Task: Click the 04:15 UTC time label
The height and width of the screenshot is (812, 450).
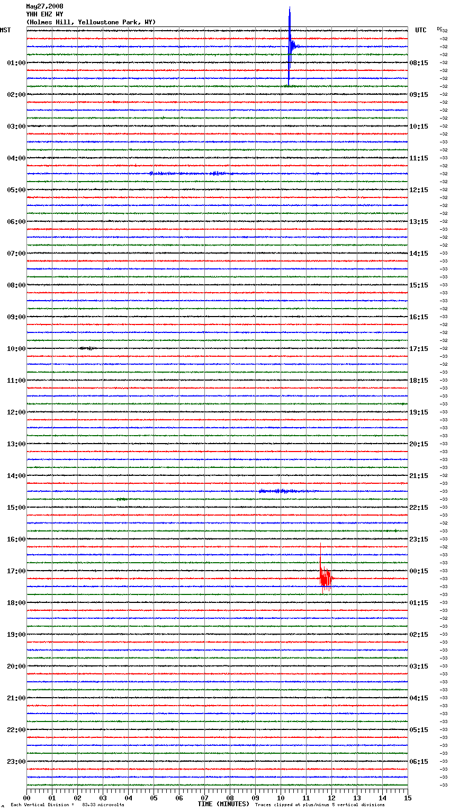Action: (x=419, y=698)
